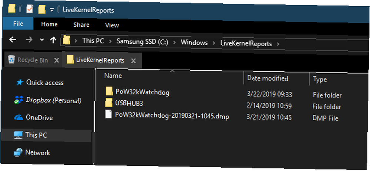Select the PoW32kWatchdog-20190321-1045.dmp file

pos(167,115)
